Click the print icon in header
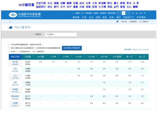 137,13
